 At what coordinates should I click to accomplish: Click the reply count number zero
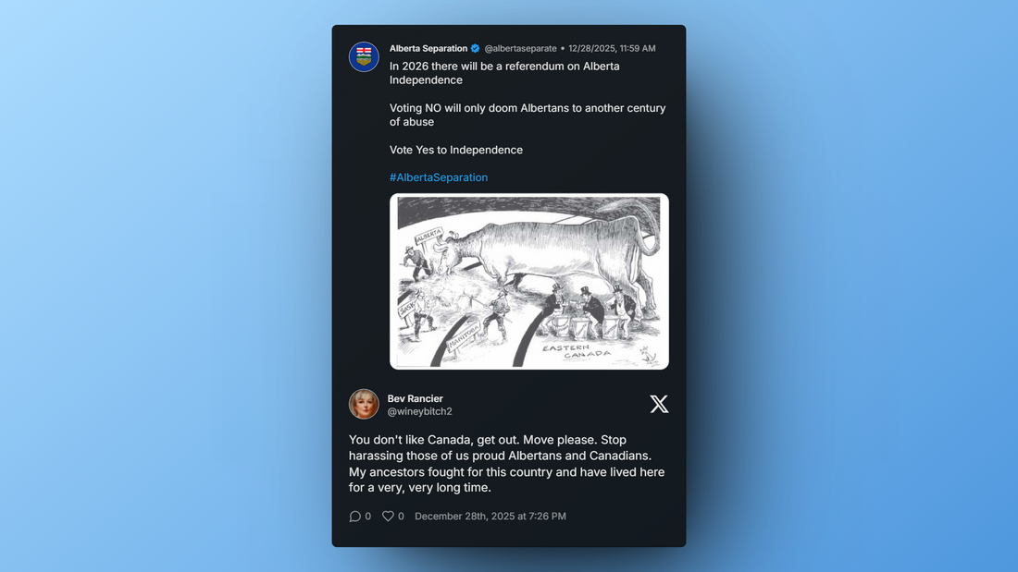point(367,517)
